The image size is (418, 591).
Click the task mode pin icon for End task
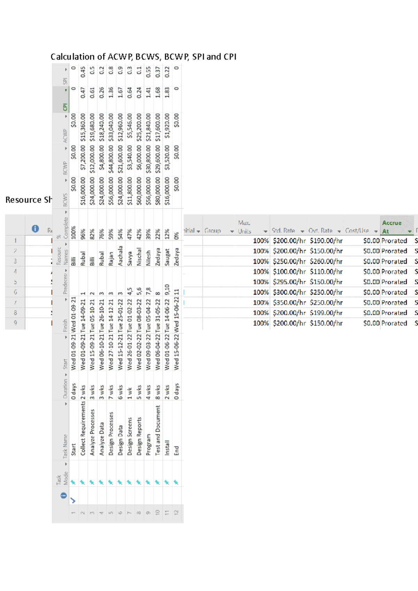click(x=176, y=482)
